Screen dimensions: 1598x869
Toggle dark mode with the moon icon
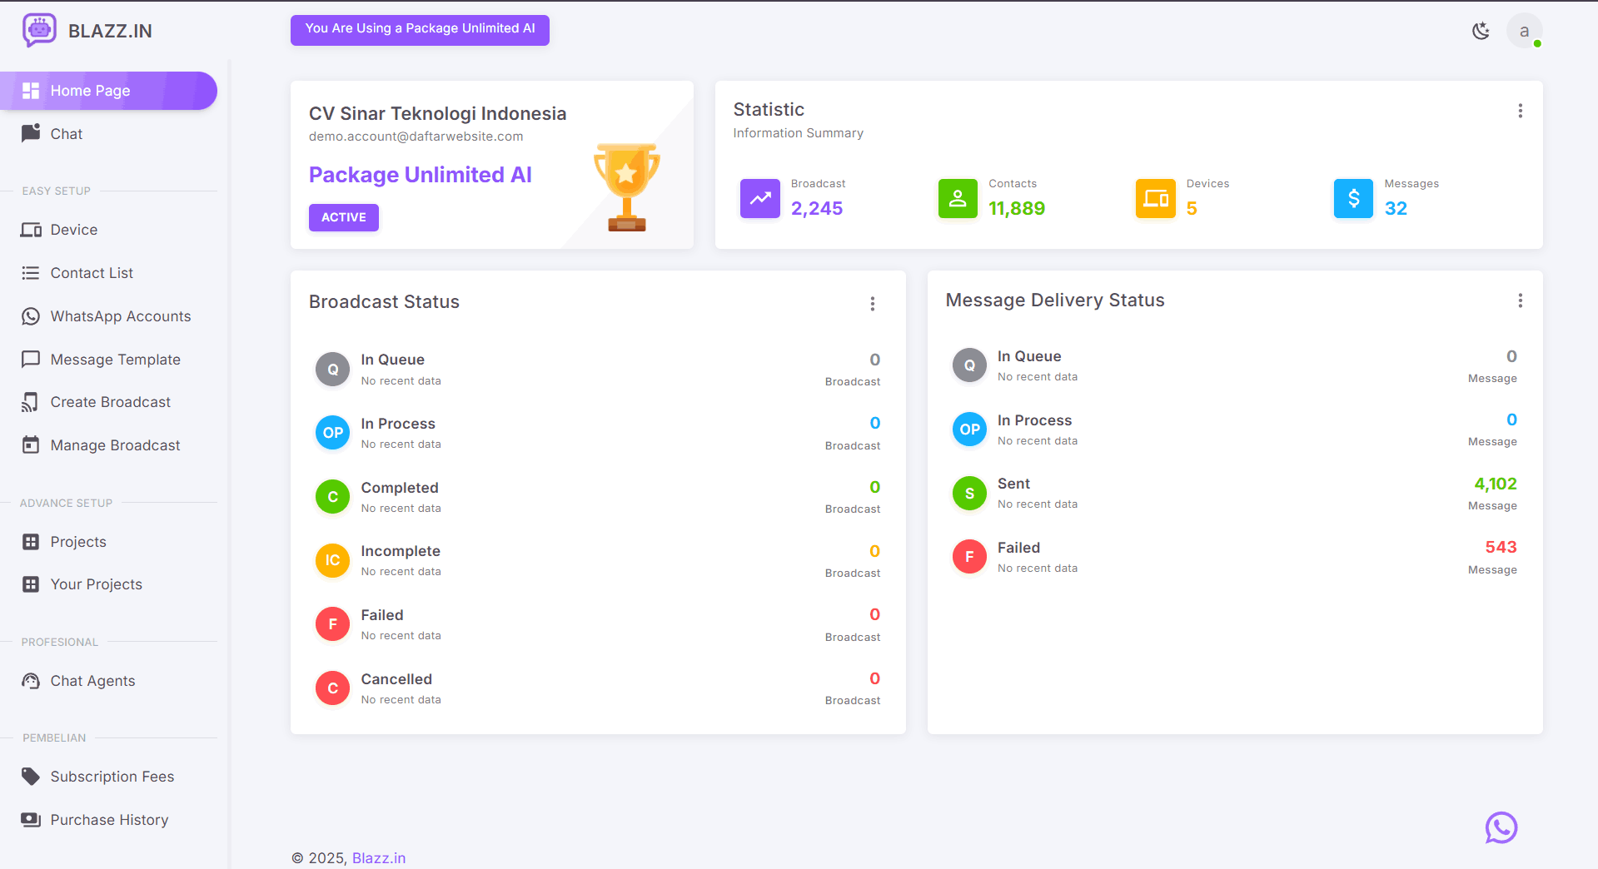point(1481,31)
